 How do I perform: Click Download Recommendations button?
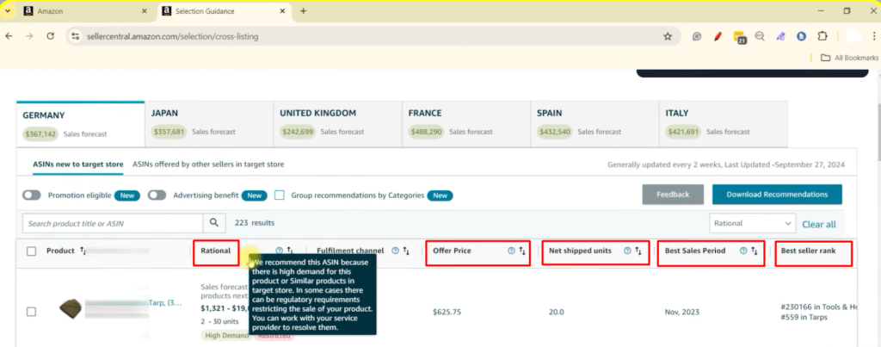[777, 195]
